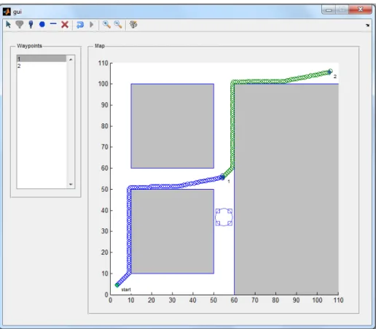Select waypoint 2 in the list
The image size is (376, 329).
(42, 66)
